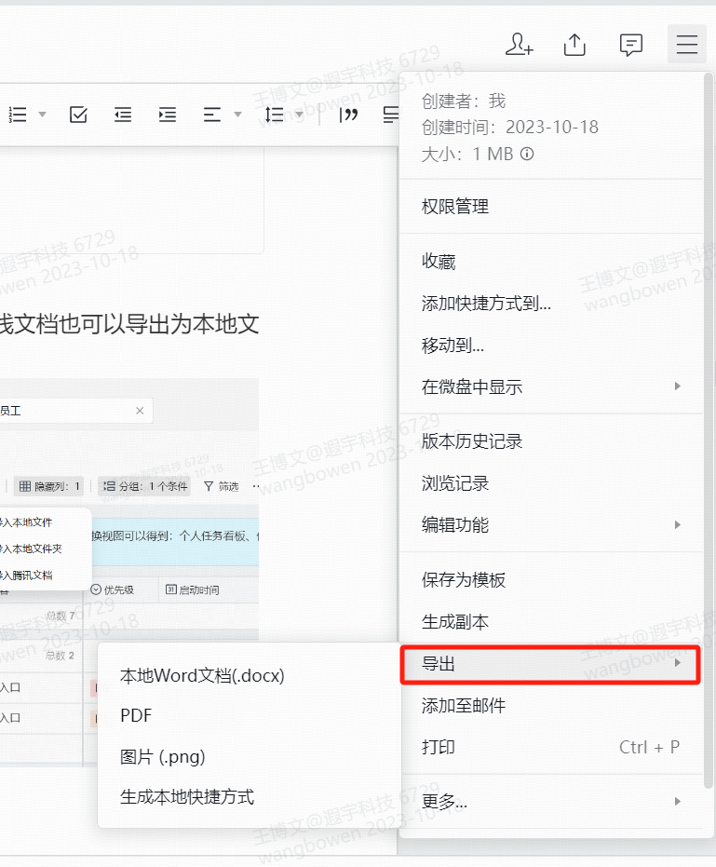This screenshot has width=716, height=867.
Task: Toggle the hamburger menu icon
Action: click(x=687, y=45)
